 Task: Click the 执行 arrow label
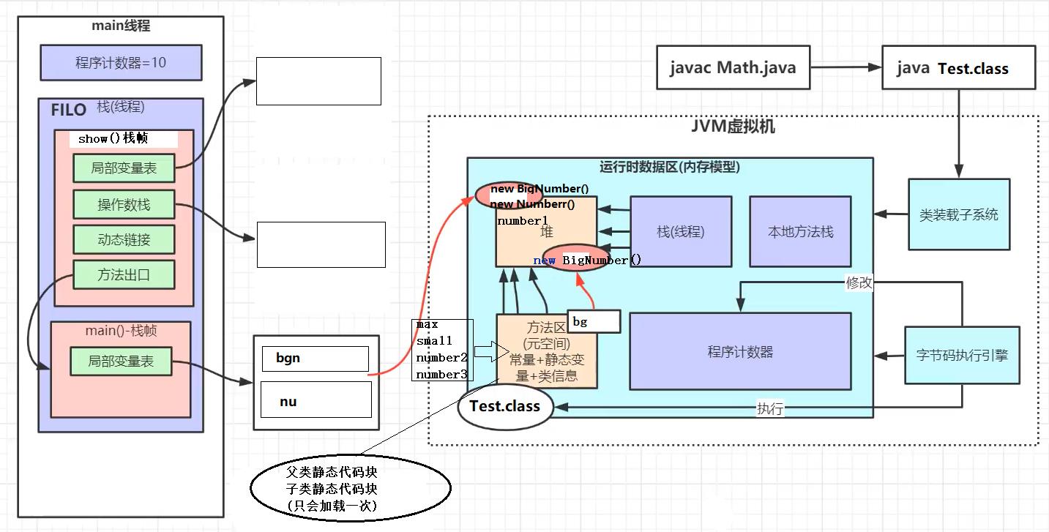coord(770,409)
